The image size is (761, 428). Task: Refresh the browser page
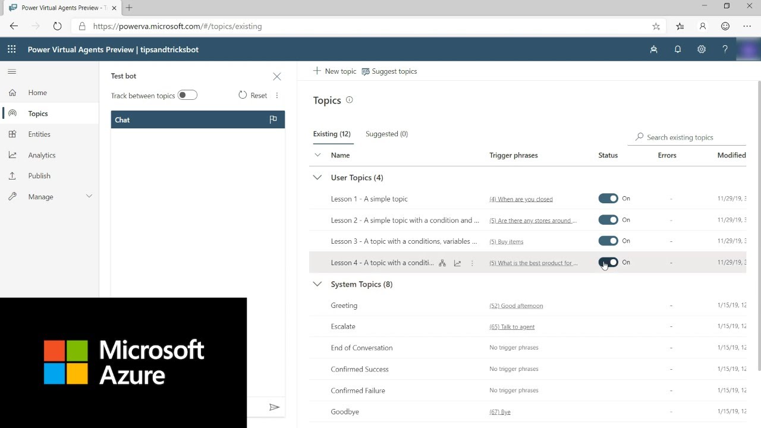[x=57, y=26]
